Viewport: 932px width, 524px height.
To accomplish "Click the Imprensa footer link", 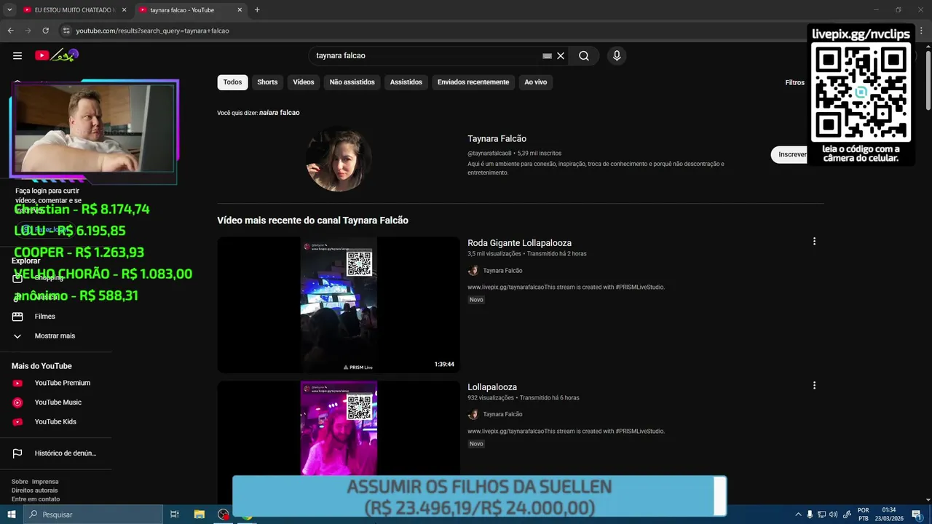I will (x=45, y=482).
